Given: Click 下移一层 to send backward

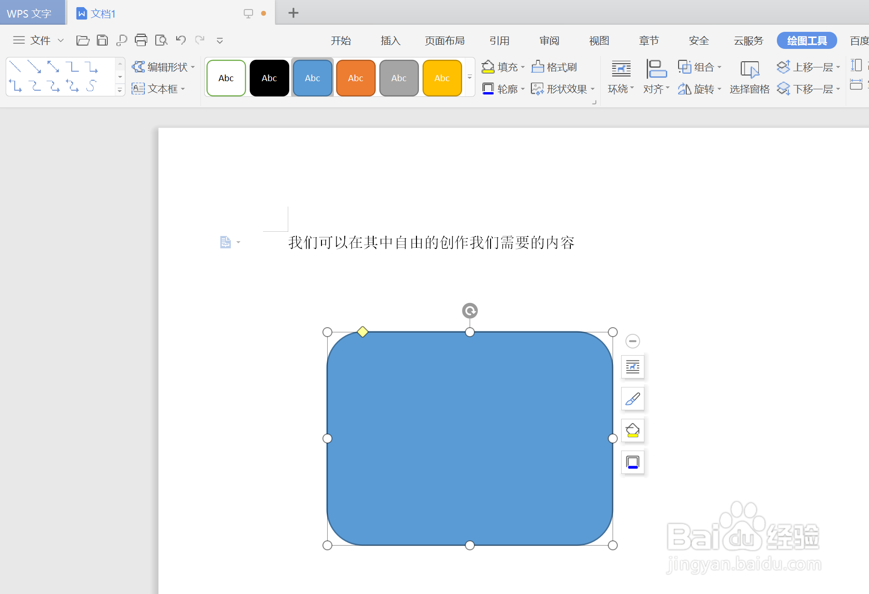Looking at the screenshot, I should tap(808, 89).
